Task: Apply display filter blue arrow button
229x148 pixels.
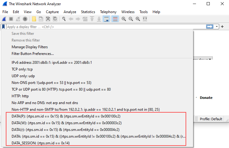Action: [210, 27]
